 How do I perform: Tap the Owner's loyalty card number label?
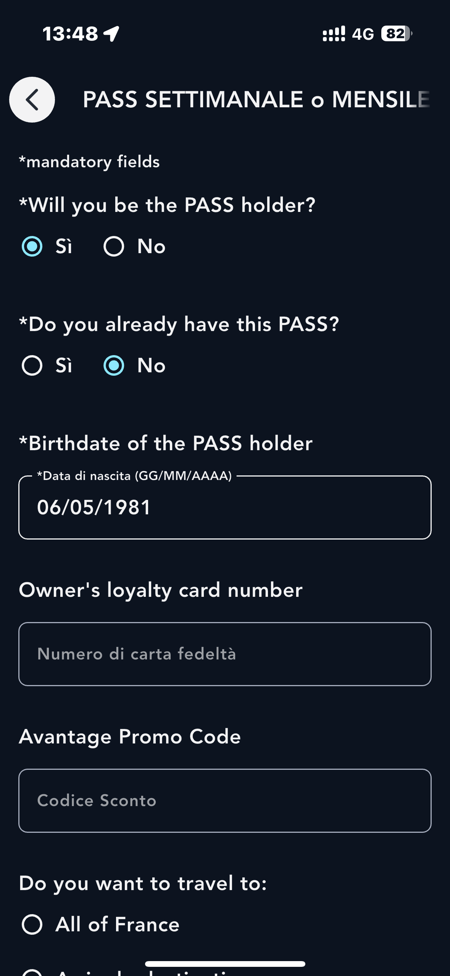pyautogui.click(x=161, y=590)
